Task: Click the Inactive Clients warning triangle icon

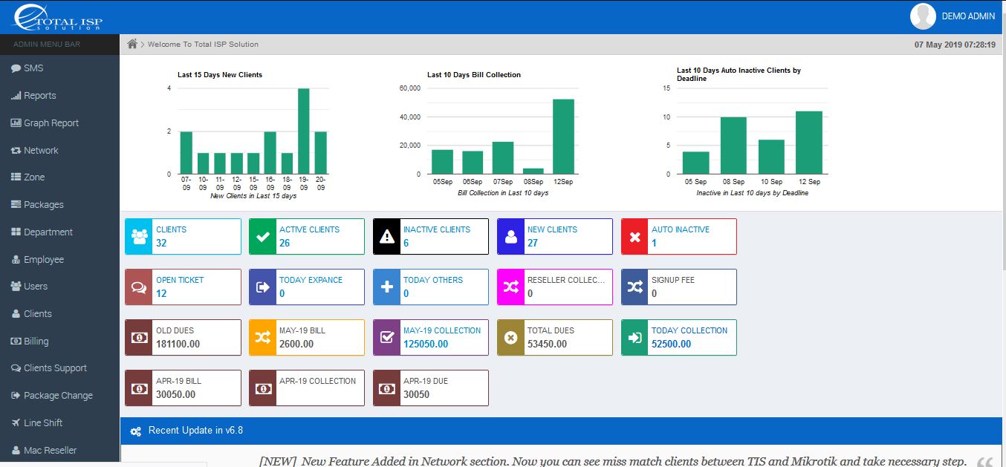Action: click(387, 237)
